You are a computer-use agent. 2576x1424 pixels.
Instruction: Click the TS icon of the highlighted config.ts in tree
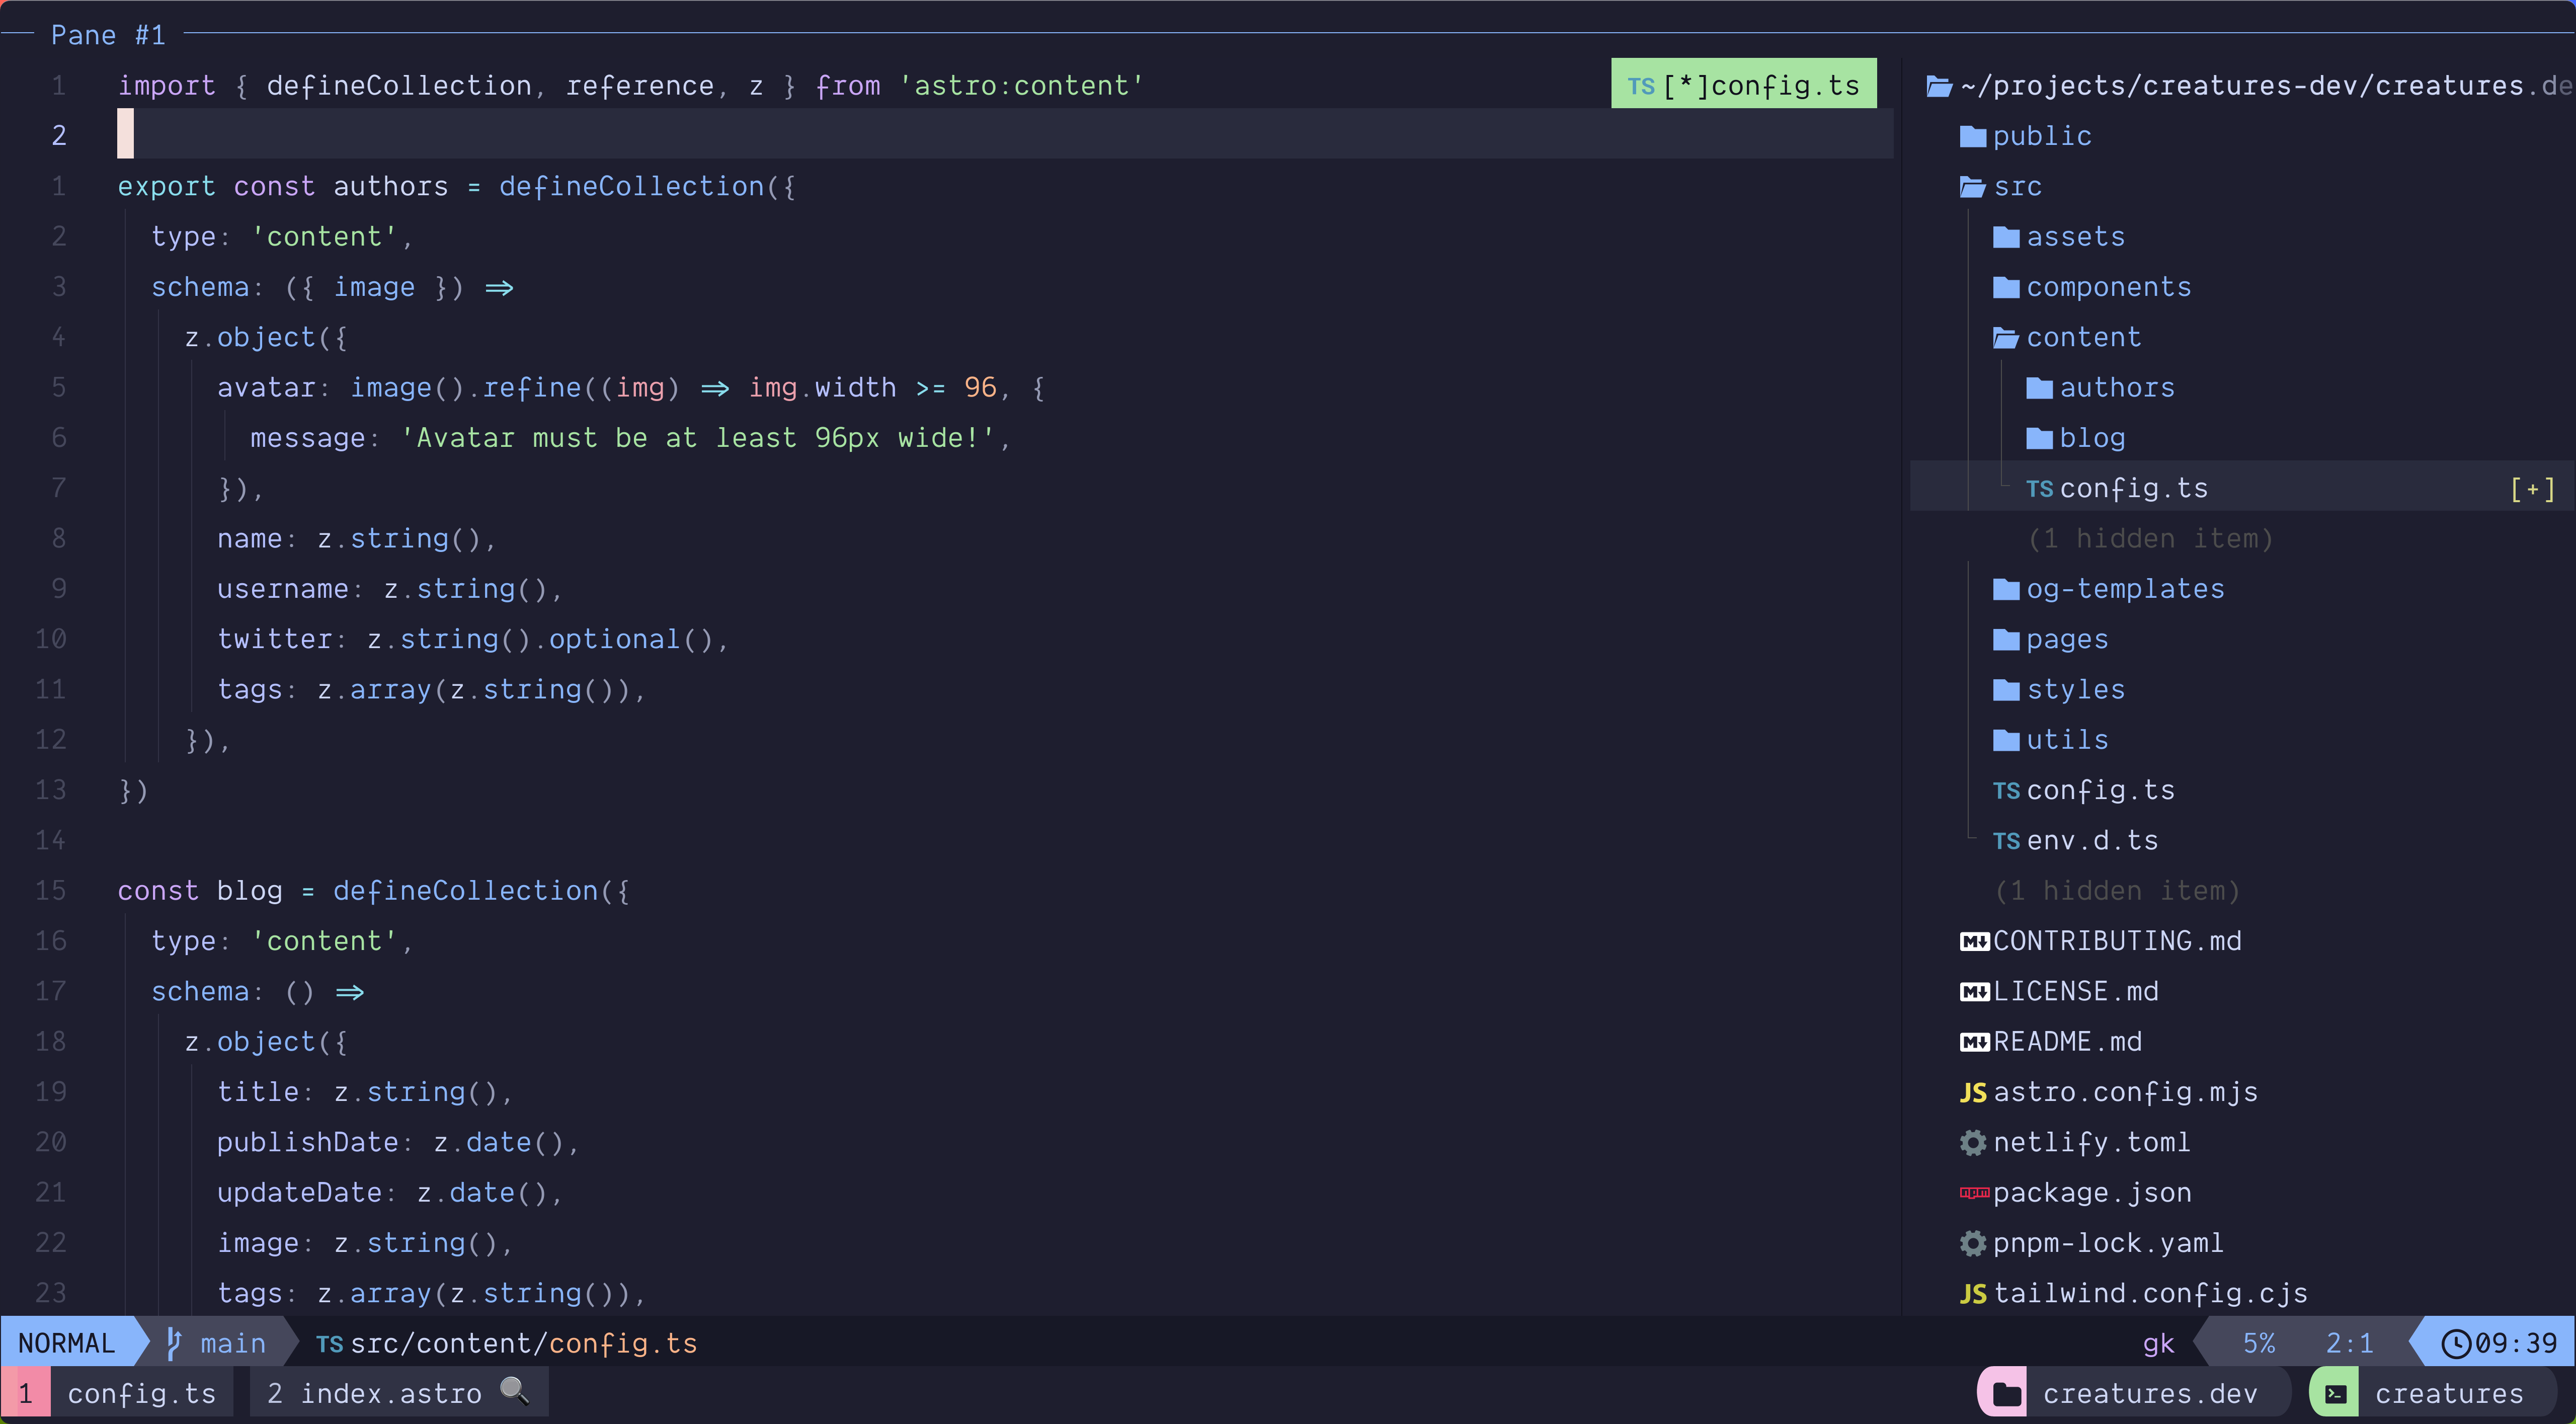pyautogui.click(x=2039, y=489)
